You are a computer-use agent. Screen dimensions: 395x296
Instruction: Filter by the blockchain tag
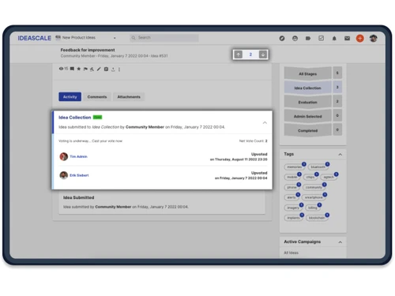pyautogui.click(x=317, y=218)
